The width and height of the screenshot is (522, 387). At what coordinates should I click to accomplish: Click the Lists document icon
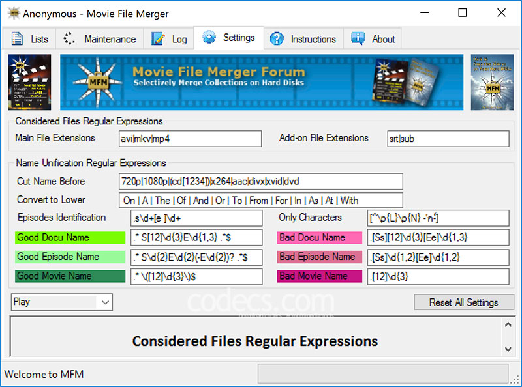click(x=17, y=38)
